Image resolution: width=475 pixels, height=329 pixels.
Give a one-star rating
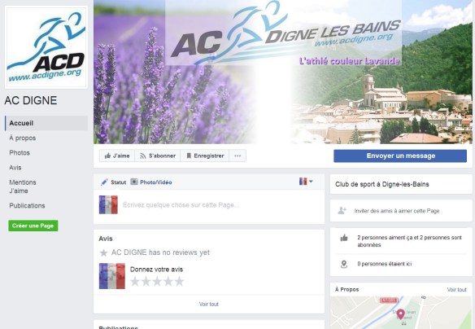(135, 282)
